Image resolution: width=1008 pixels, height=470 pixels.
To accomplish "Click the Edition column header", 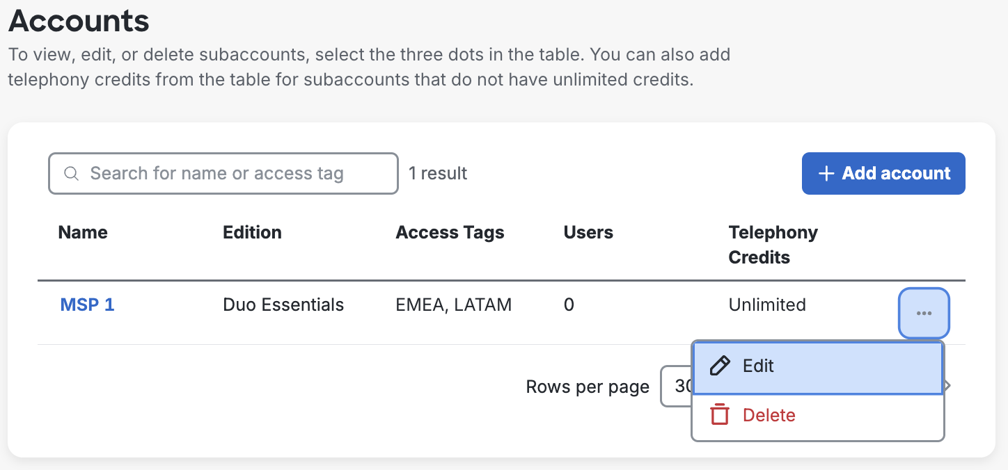I will [251, 232].
